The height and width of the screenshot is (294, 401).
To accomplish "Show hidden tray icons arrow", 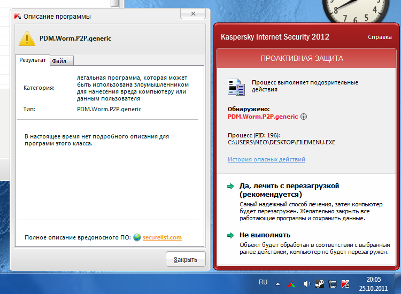I will [277, 284].
